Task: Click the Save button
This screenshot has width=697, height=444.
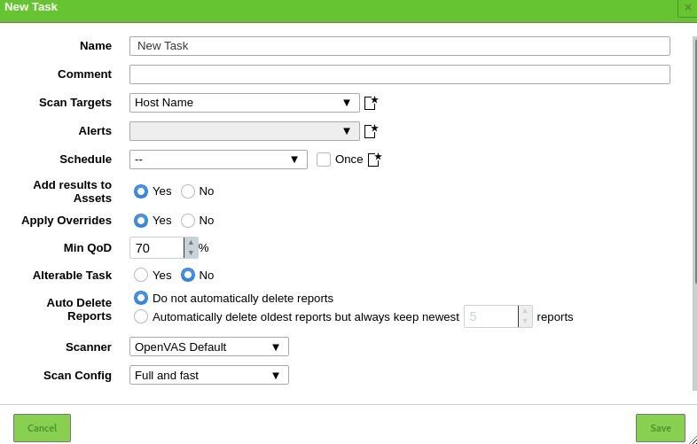Action: tap(661, 428)
